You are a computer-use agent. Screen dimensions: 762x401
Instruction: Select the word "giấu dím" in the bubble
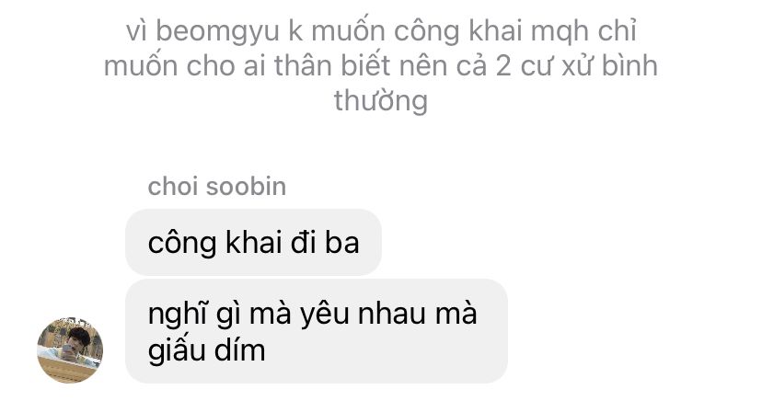pos(206,350)
